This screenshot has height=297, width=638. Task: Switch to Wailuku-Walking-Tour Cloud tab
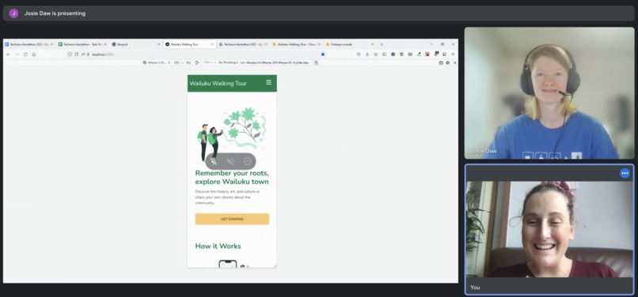click(x=296, y=44)
